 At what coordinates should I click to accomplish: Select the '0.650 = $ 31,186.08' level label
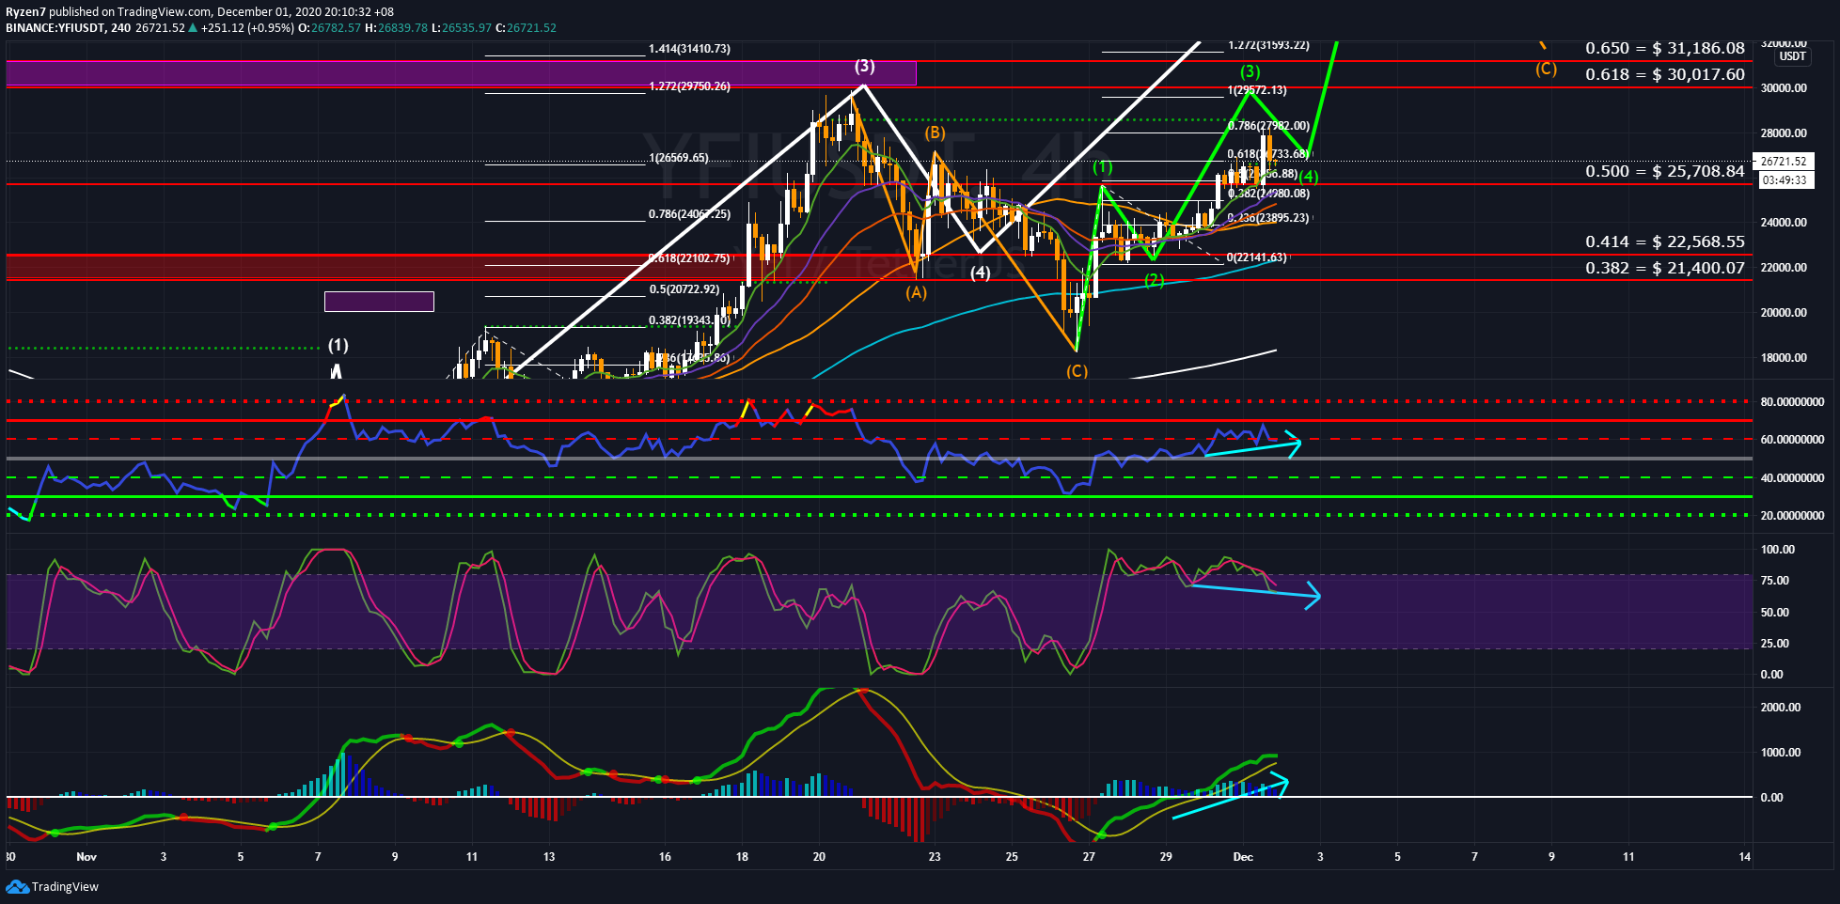[1665, 48]
